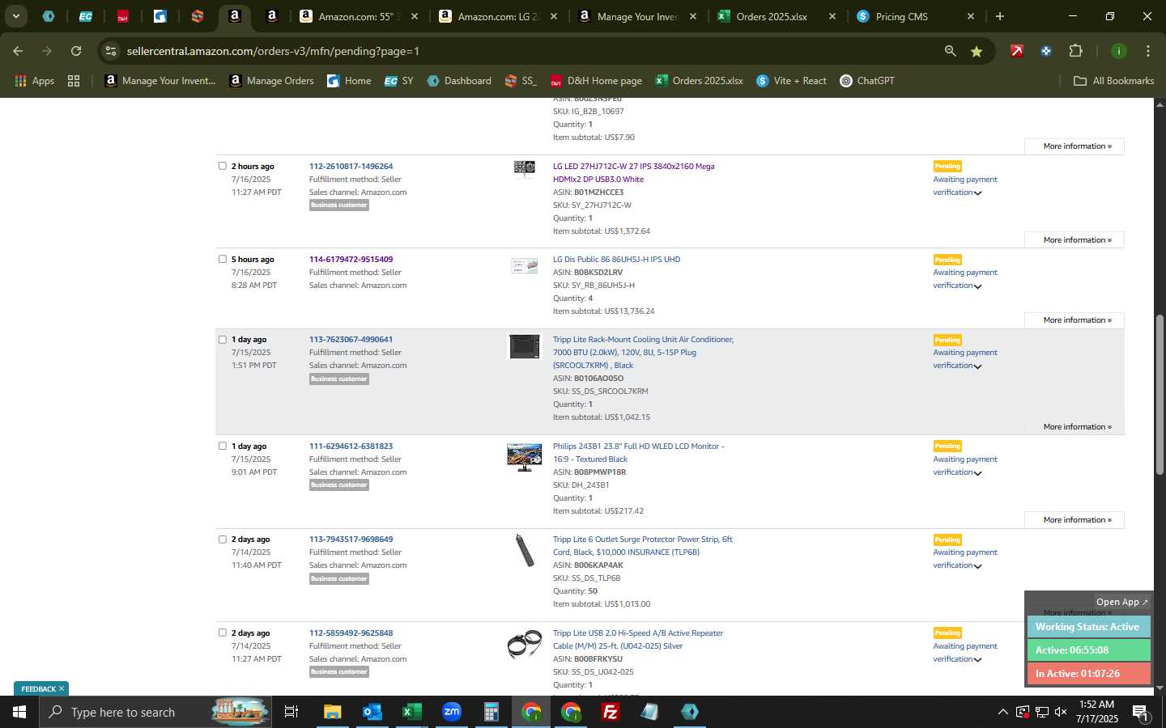This screenshot has width=1166, height=728.
Task: Select order 112-2610817-1496264 checkbox
Action: (223, 166)
